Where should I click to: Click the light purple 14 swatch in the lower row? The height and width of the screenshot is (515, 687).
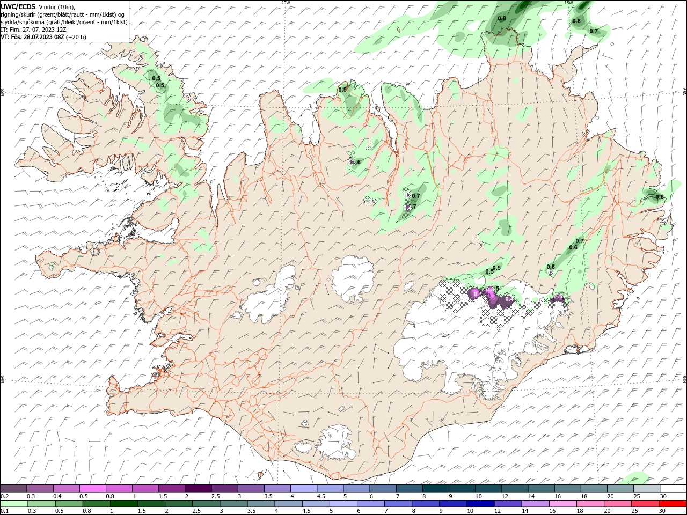coord(535,504)
